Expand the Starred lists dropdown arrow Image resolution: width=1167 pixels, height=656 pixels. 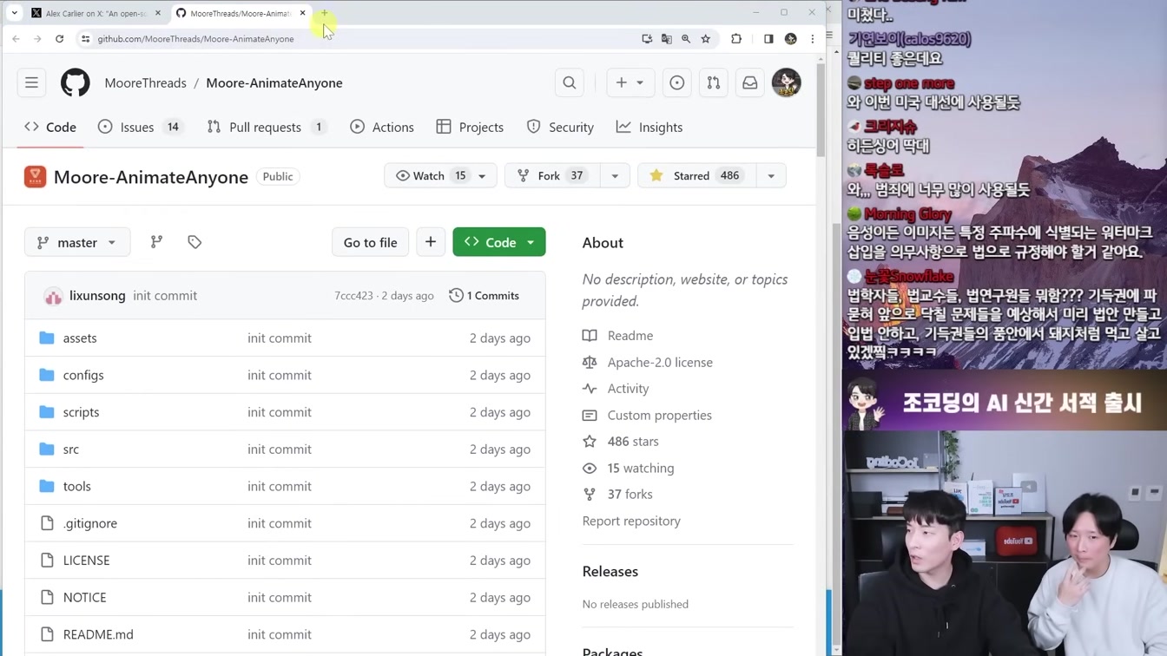point(771,176)
